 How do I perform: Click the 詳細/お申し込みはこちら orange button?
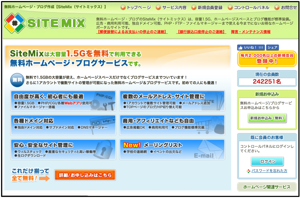coord(85,175)
